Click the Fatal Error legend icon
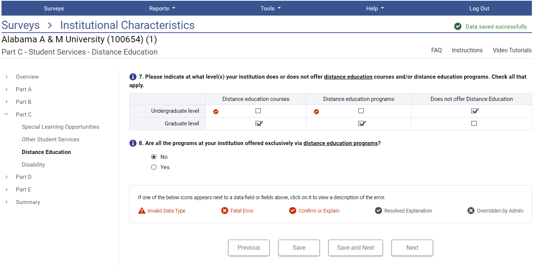This screenshot has height=266, width=533. (x=225, y=211)
